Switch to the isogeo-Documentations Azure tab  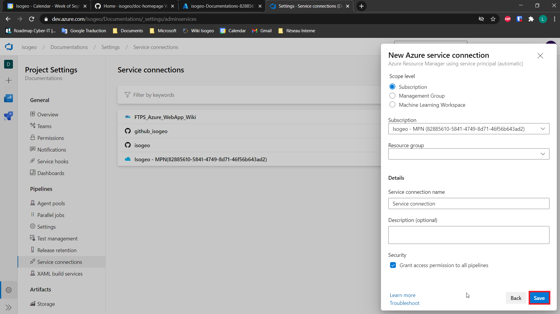[x=222, y=6]
